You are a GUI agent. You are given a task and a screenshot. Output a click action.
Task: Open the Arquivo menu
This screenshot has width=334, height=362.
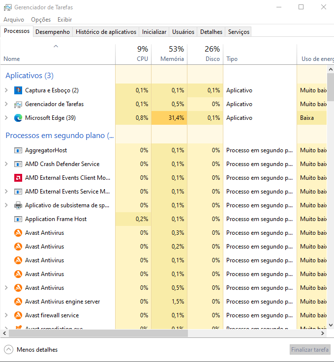coord(14,20)
